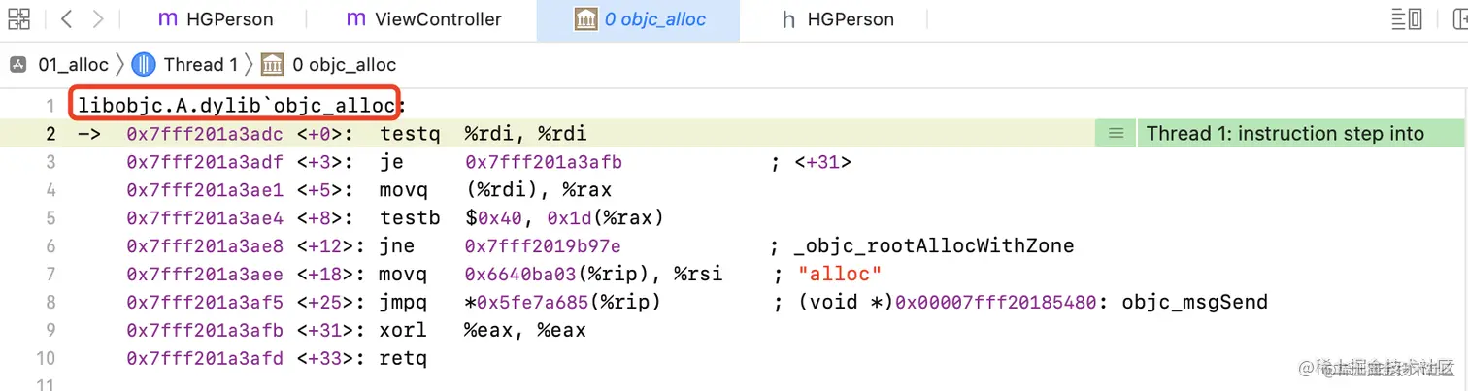The width and height of the screenshot is (1468, 391).
Task: Click the tab icon of 0 objc_alloc
Action: pos(585,19)
